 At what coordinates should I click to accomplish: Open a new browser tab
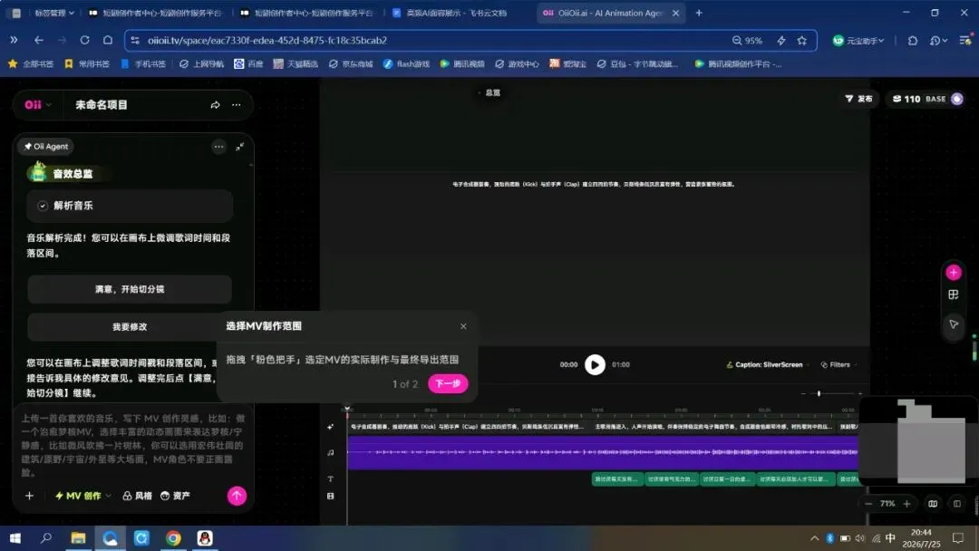click(699, 13)
